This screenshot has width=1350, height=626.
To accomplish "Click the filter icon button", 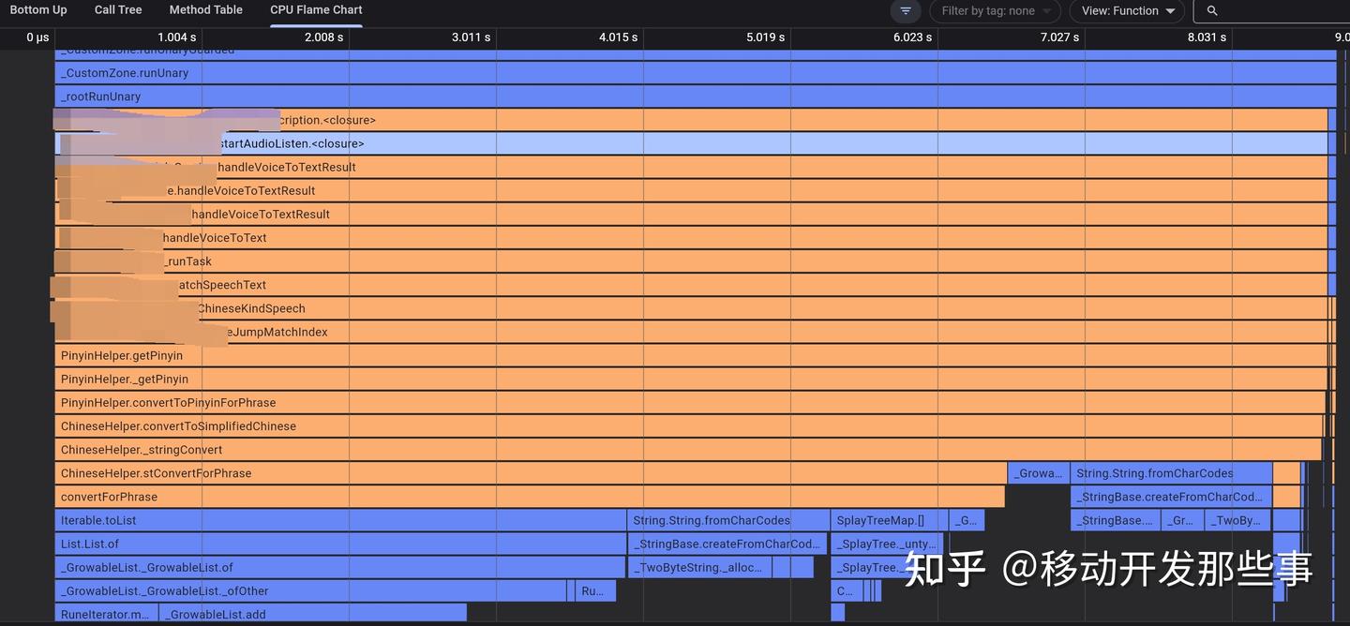I will pos(906,11).
